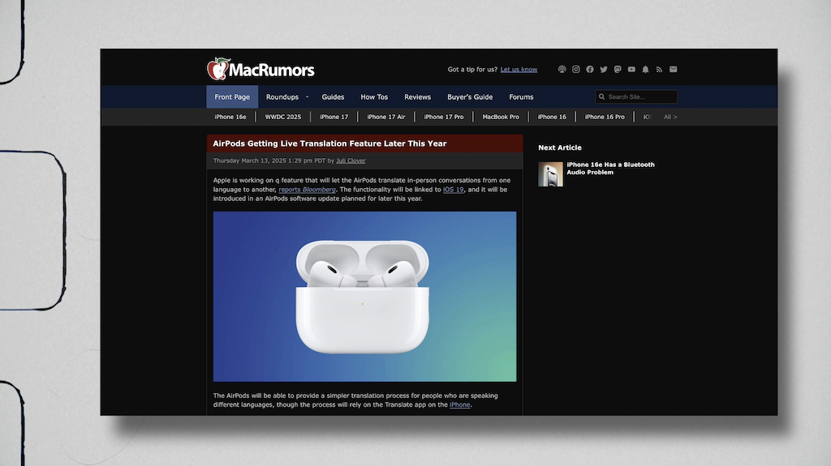Click the AirPods Pro article image
Viewport: 831px width, 466px height.
pos(364,297)
